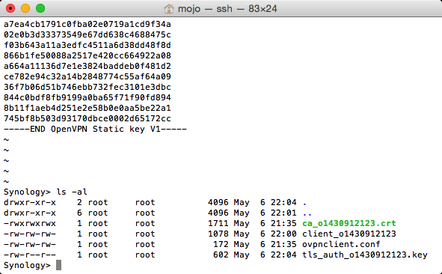This screenshot has width=442, height=274.
Task: Click the client_o1430912123 filename
Action: [349, 234]
